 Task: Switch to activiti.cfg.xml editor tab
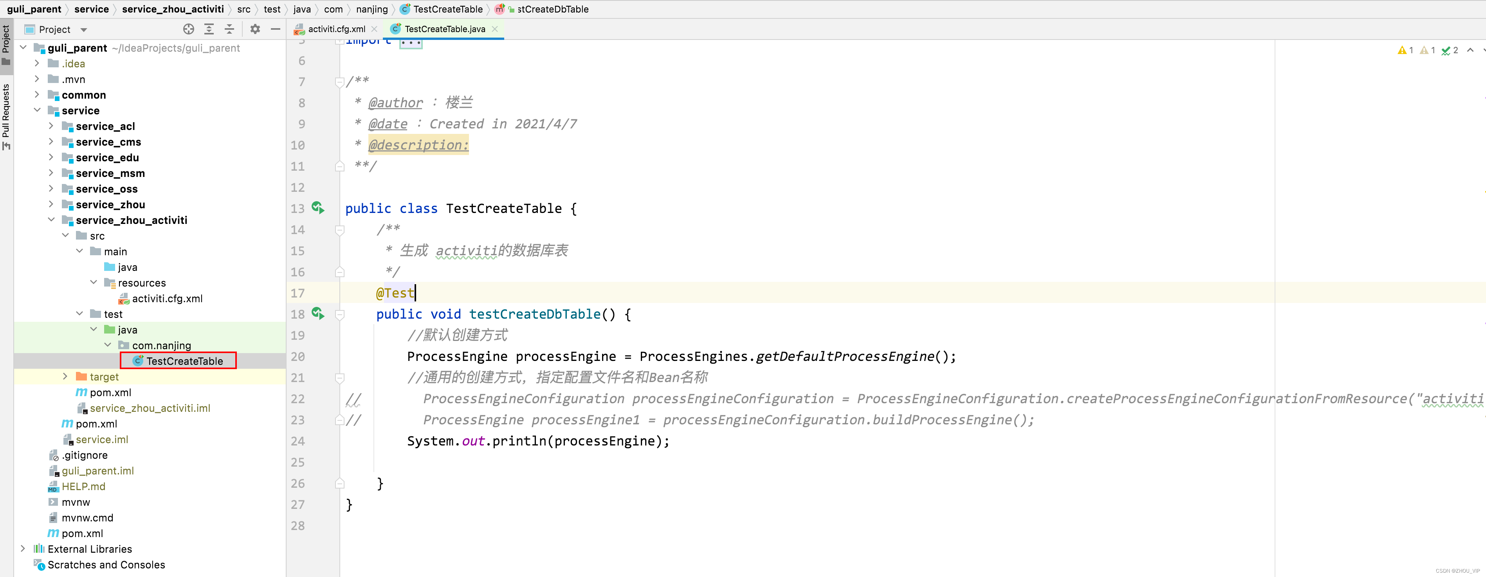pyautogui.click(x=336, y=29)
